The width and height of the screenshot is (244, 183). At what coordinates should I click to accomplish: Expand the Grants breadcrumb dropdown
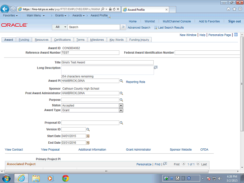[61, 15]
